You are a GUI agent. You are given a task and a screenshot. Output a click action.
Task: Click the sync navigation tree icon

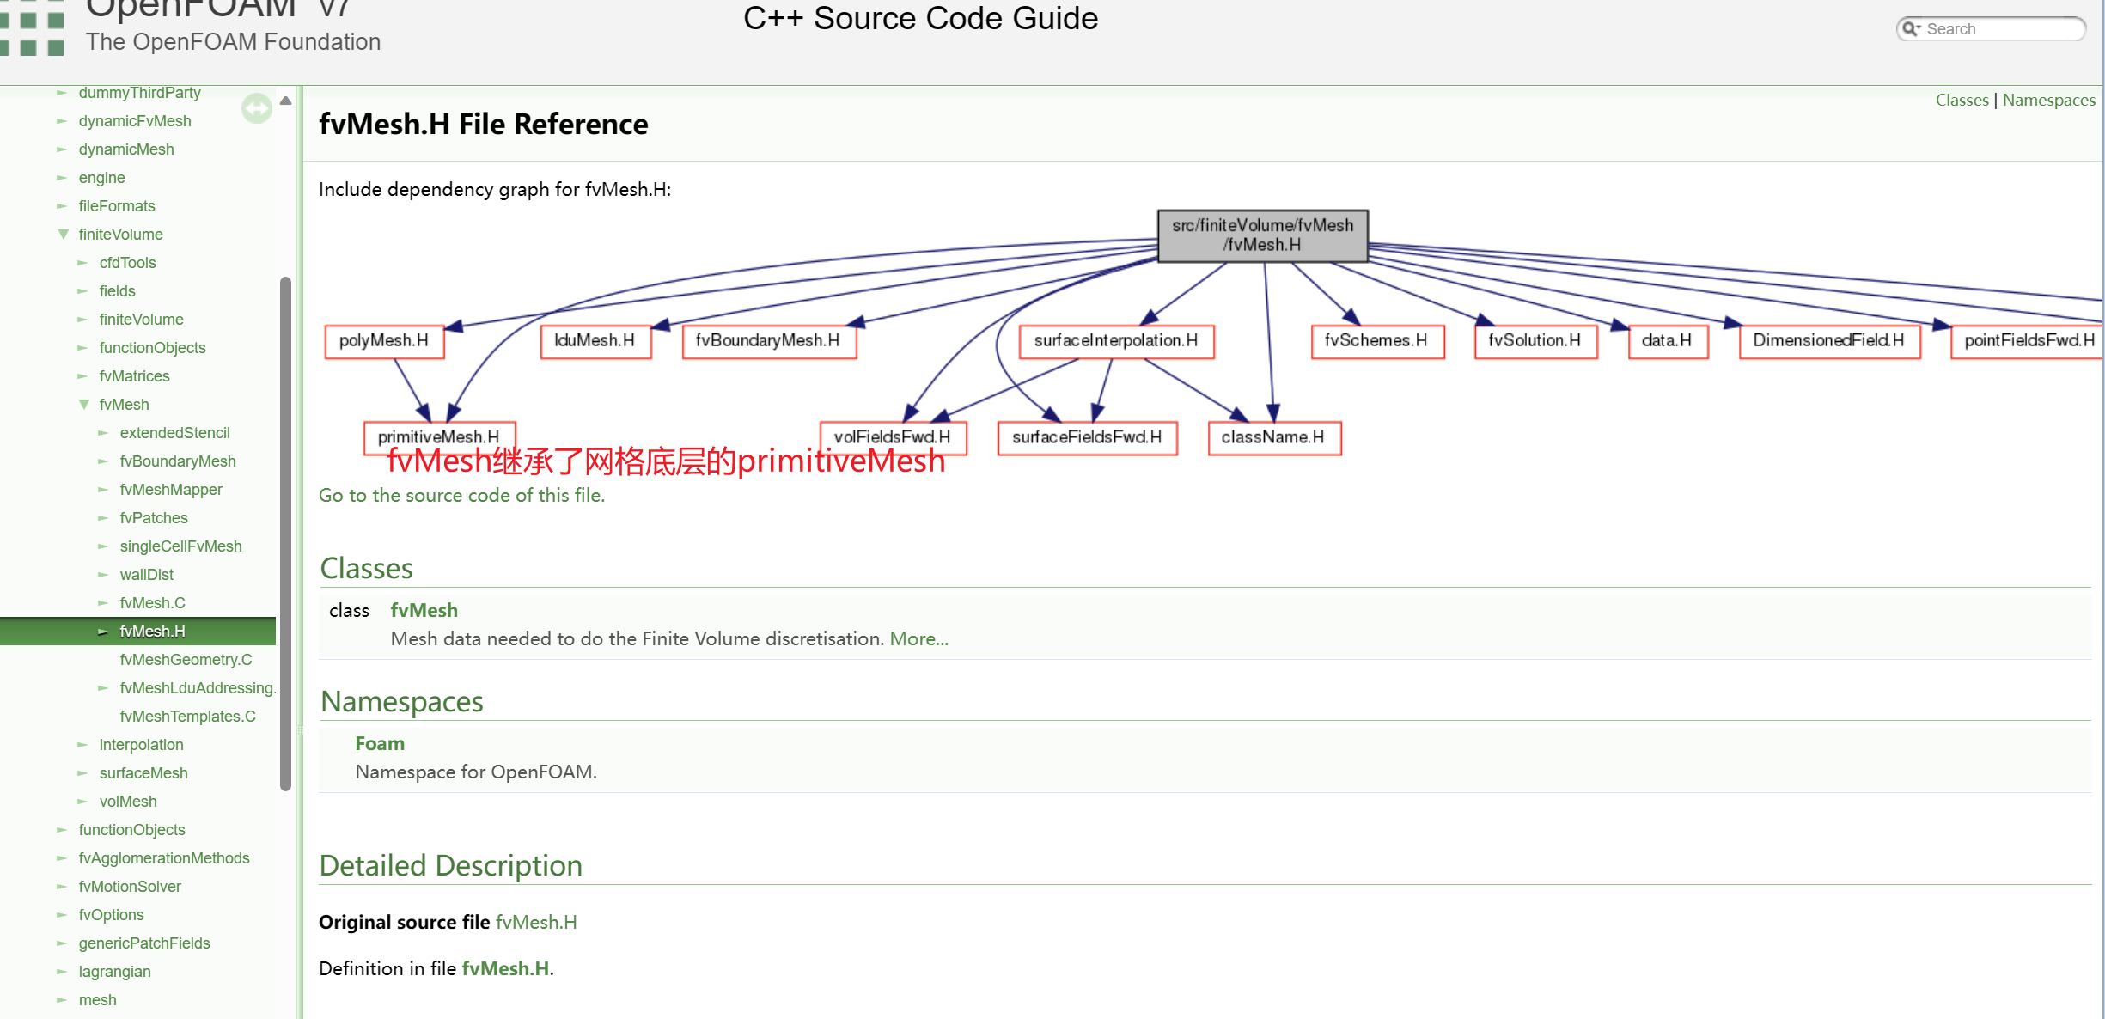(256, 108)
